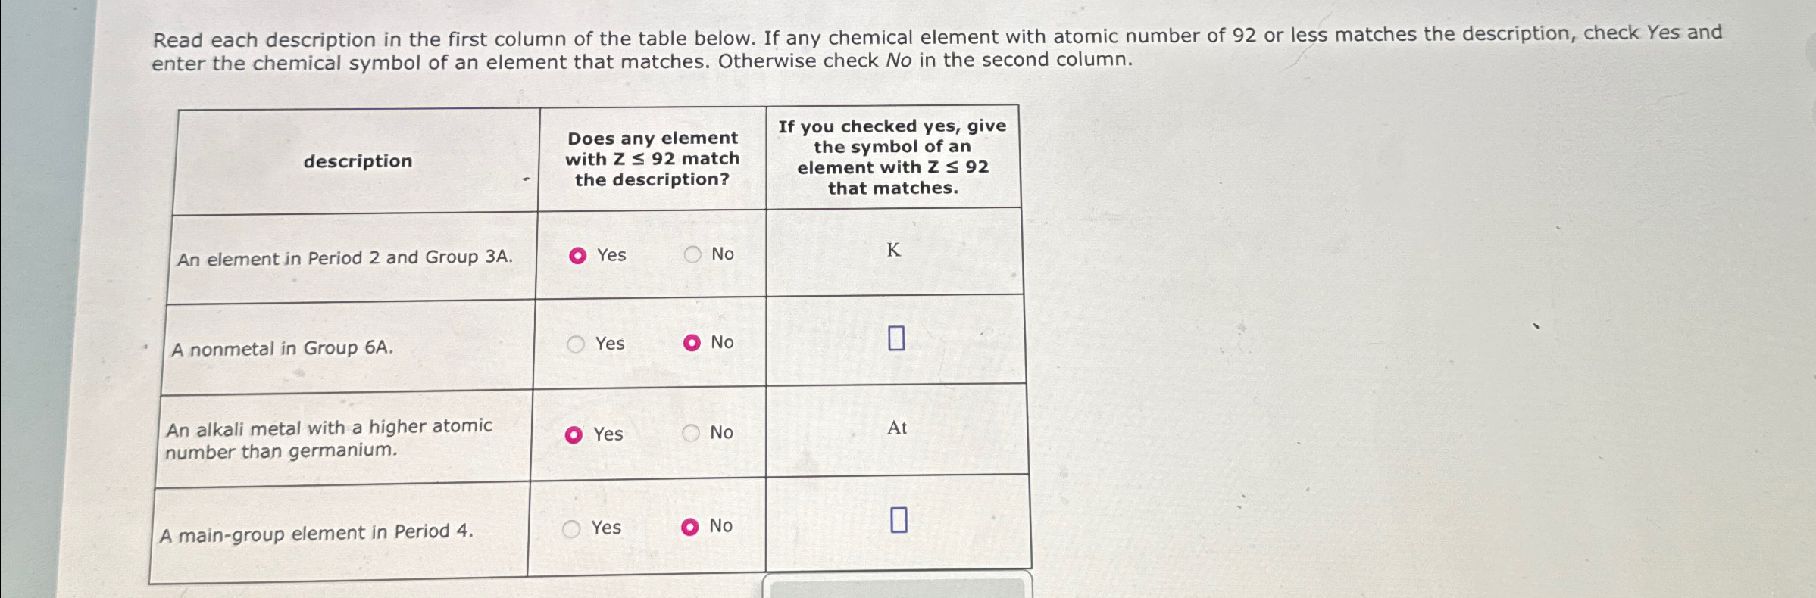Click the empty symbol box for Group 6A row
The image size is (1816, 598).
897,341
